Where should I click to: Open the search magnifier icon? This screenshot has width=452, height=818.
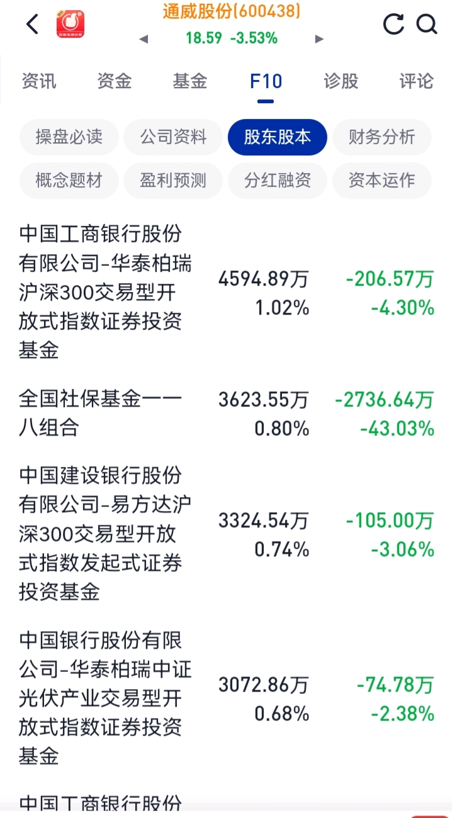click(427, 25)
